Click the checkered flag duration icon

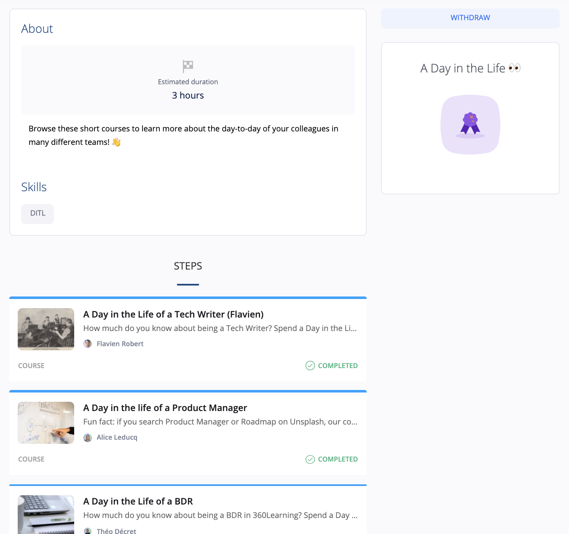188,66
